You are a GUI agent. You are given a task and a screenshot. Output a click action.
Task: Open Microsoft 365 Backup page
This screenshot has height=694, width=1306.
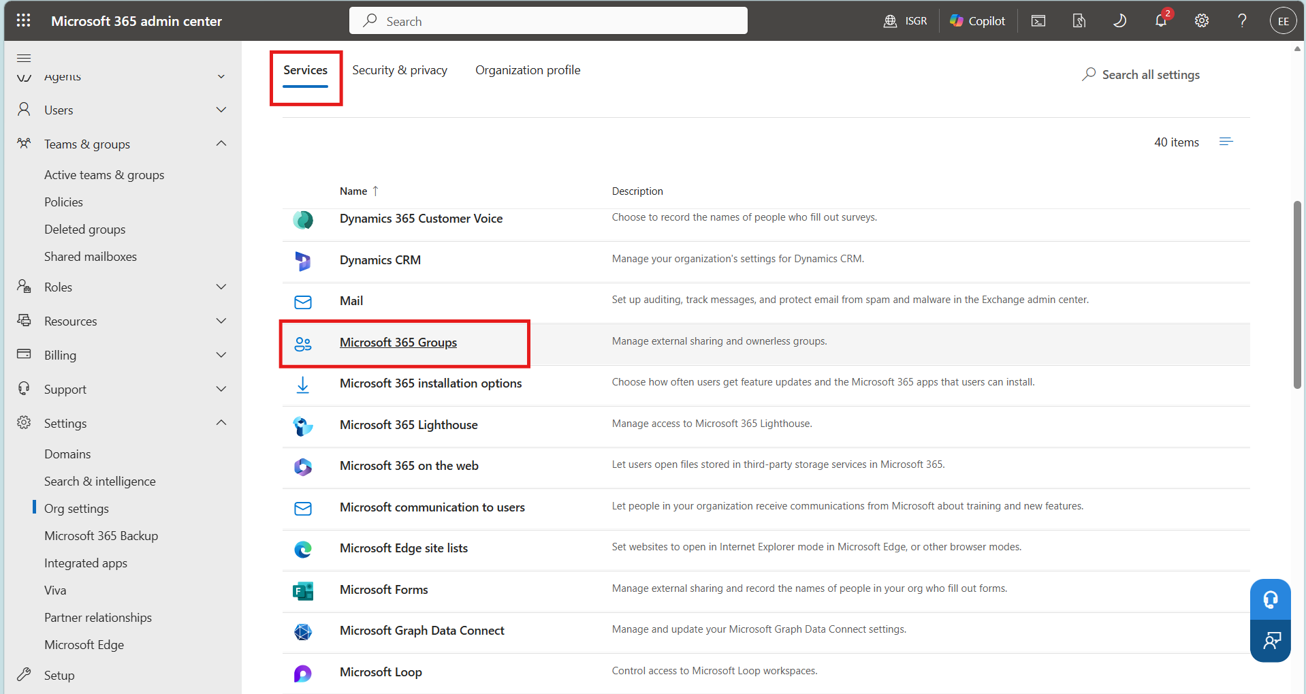(101, 536)
